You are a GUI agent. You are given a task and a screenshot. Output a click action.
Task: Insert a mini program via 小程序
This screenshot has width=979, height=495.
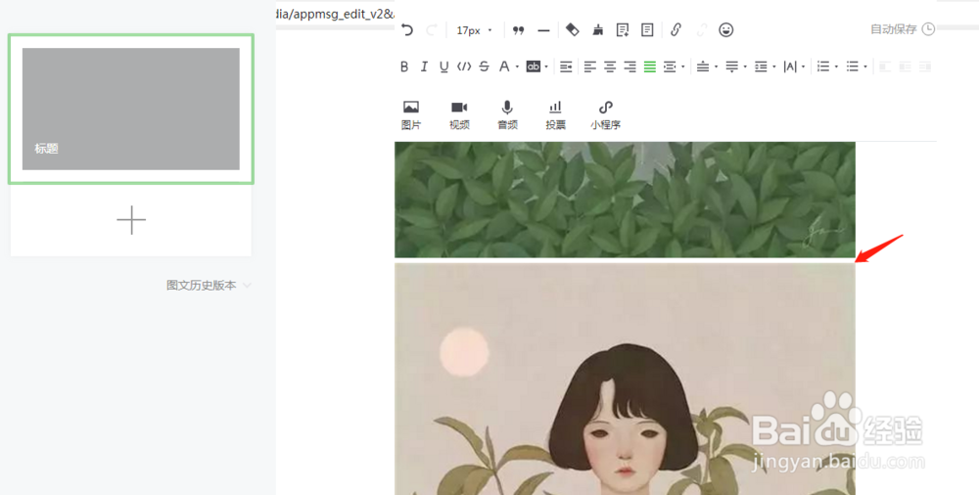[x=606, y=114]
